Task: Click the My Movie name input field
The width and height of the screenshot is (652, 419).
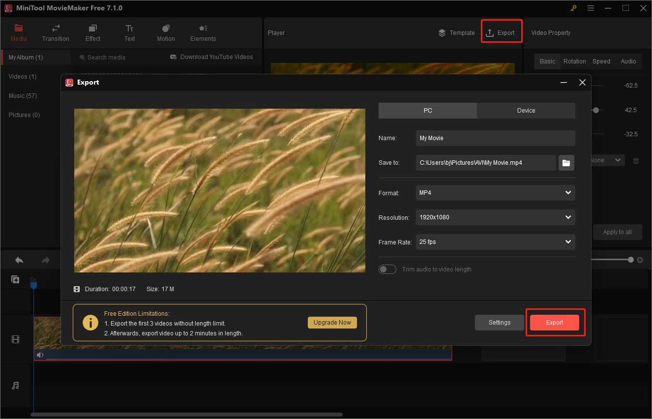Action: (495, 138)
